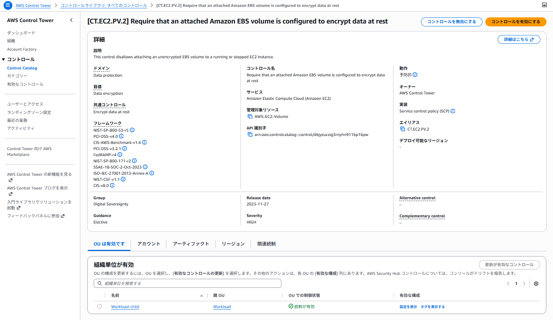
Task: Copy the CT.EC2.PV.2 alias
Action: 403,129
